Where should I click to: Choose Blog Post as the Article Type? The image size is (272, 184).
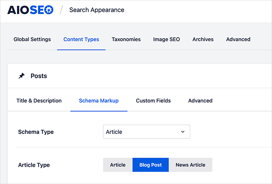click(150, 165)
